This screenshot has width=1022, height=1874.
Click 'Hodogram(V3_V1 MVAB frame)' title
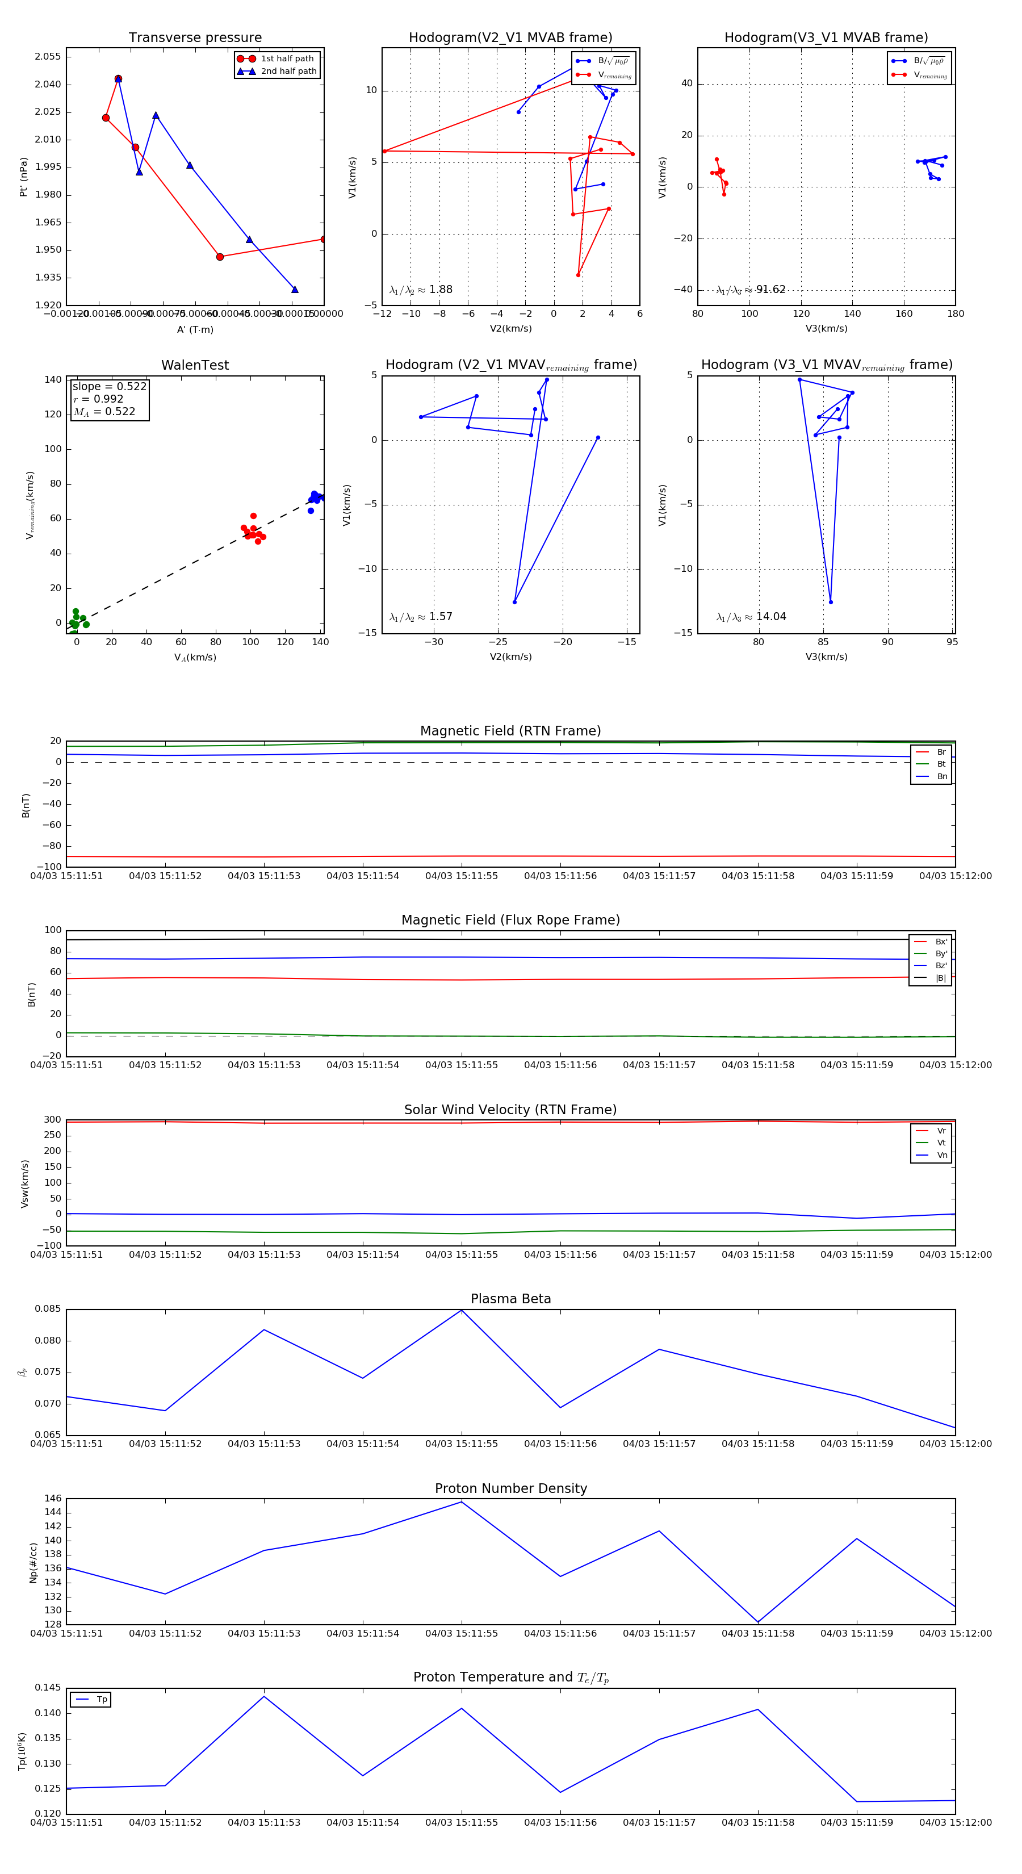(826, 38)
